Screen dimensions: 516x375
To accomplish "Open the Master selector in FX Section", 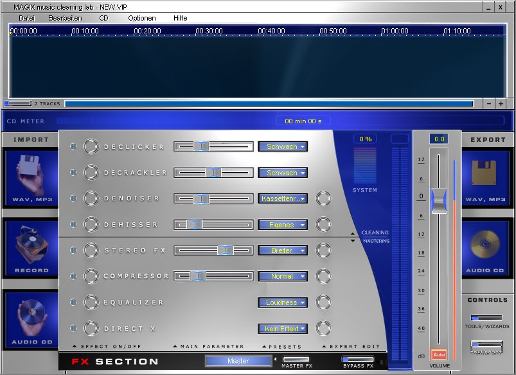I will click(x=238, y=361).
